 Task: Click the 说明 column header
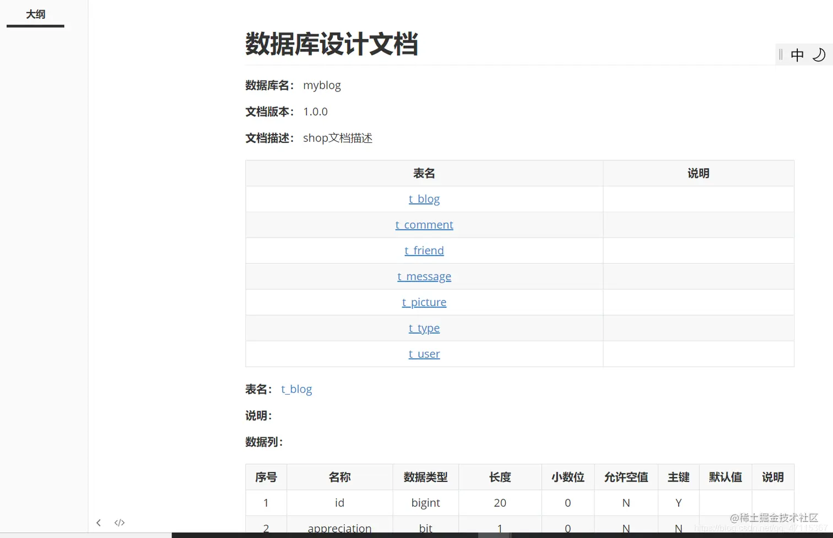[x=698, y=173]
